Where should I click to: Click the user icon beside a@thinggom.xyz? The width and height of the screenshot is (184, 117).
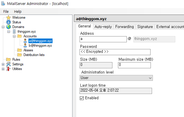click(x=25, y=41)
